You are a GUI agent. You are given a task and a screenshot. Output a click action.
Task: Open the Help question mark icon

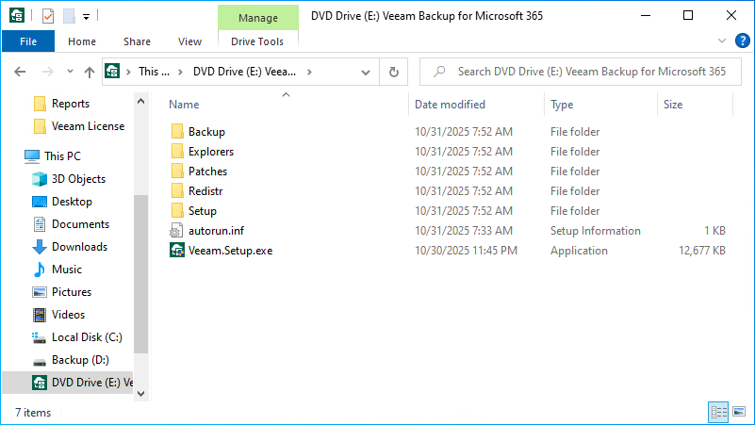coord(742,41)
